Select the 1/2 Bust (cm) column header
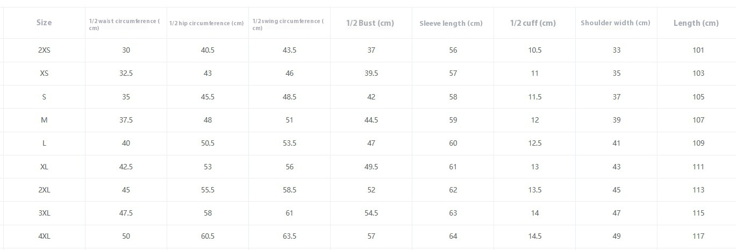 370,23
